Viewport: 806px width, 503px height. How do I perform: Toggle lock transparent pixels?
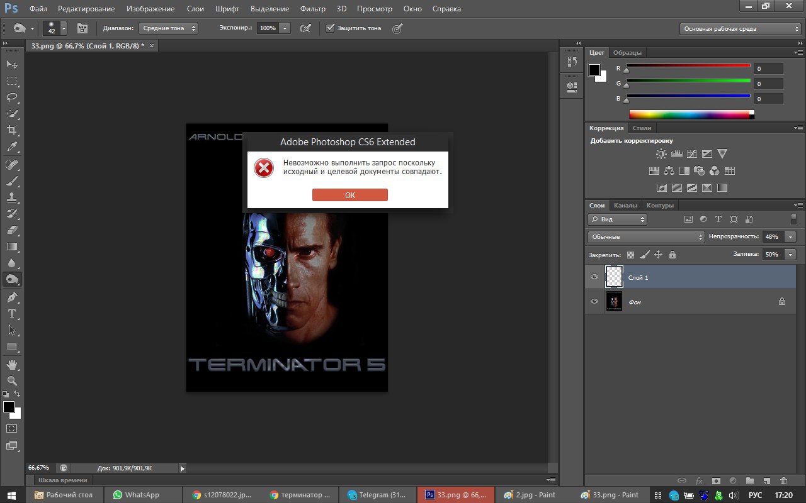click(630, 255)
